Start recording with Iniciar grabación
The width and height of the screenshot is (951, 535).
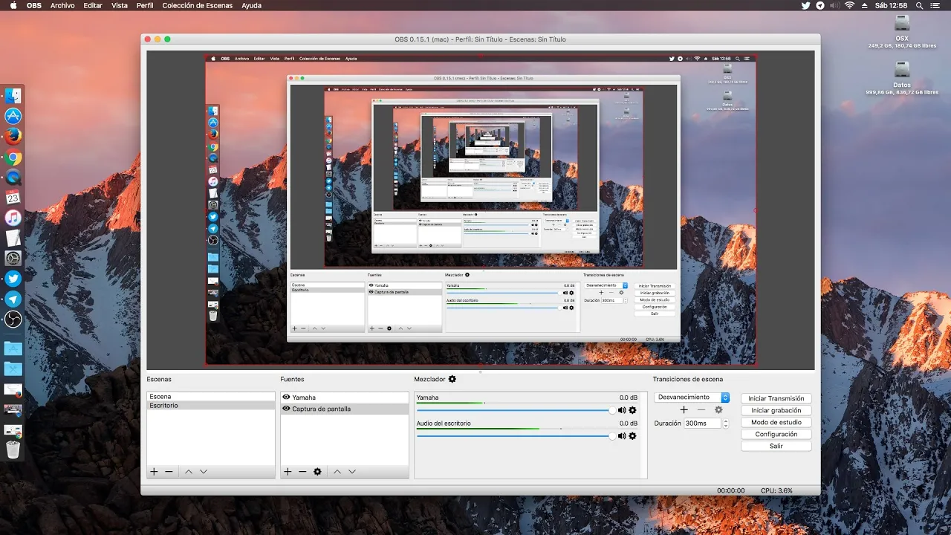click(x=776, y=410)
